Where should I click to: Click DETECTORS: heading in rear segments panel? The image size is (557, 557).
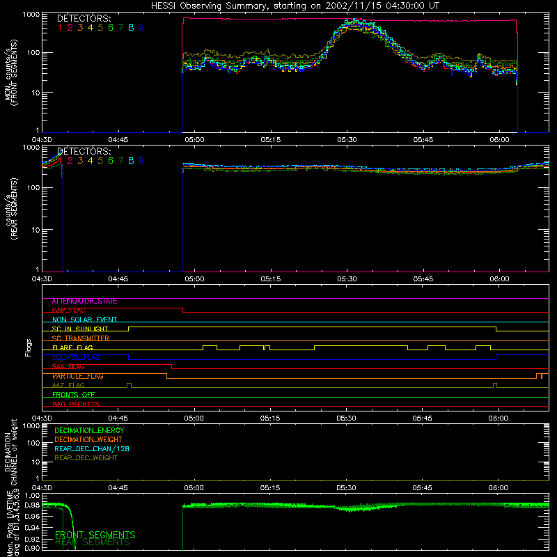click(84, 152)
